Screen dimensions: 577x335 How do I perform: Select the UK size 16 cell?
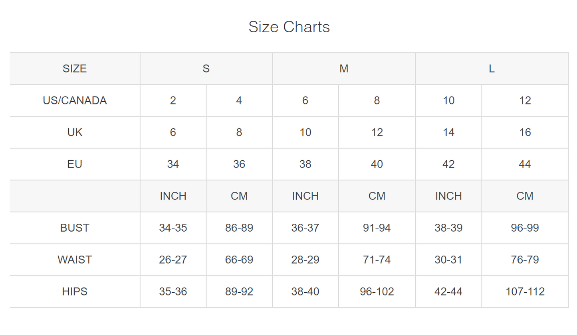tap(525, 132)
